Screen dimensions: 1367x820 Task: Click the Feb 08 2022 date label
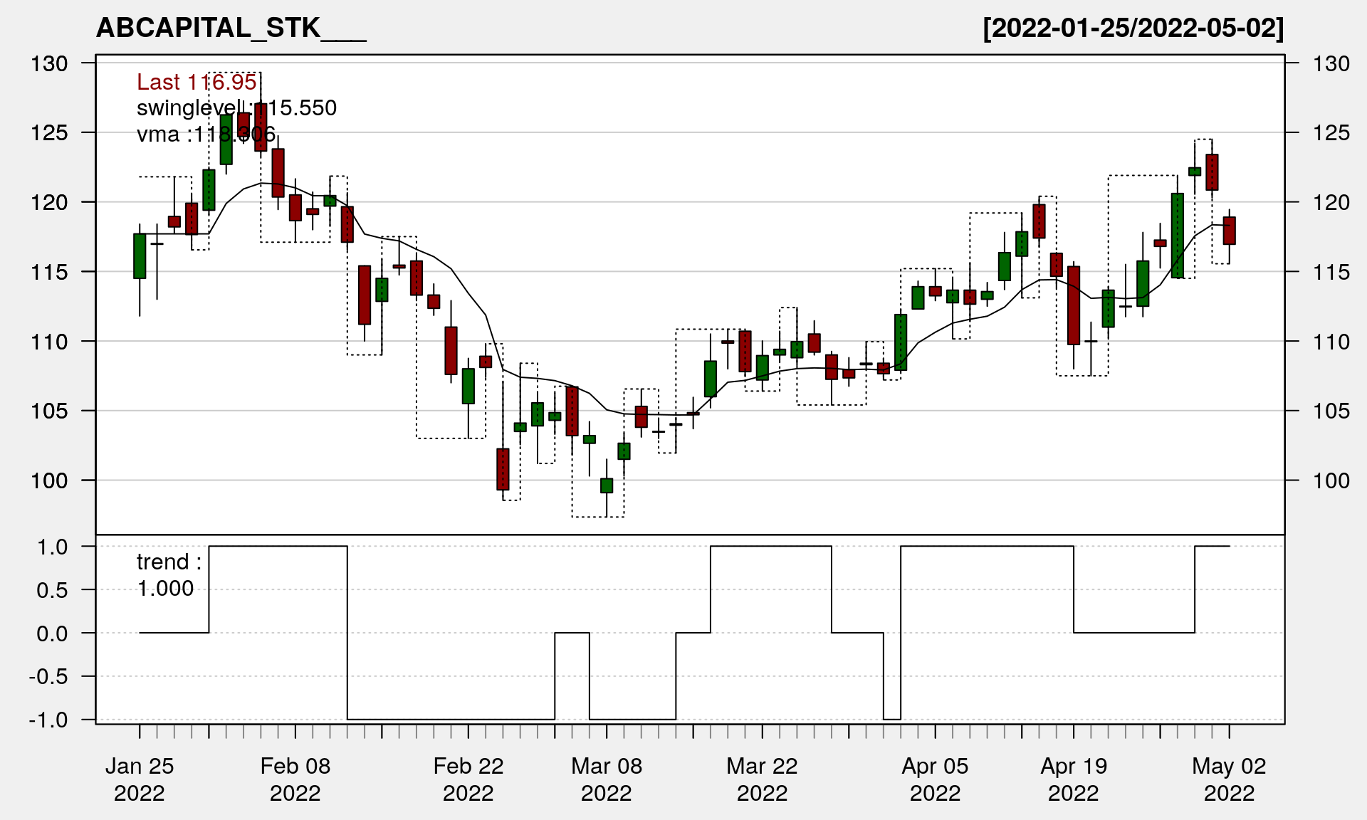click(295, 779)
